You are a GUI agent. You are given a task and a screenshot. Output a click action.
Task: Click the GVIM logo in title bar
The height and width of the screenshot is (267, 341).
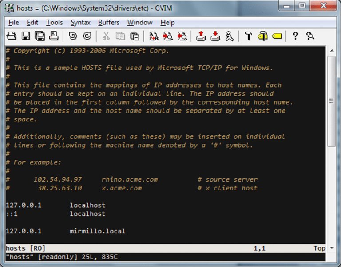click(x=9, y=8)
